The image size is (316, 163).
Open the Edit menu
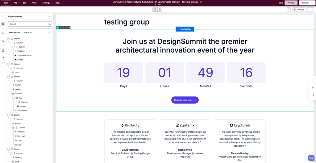pos(26,3)
